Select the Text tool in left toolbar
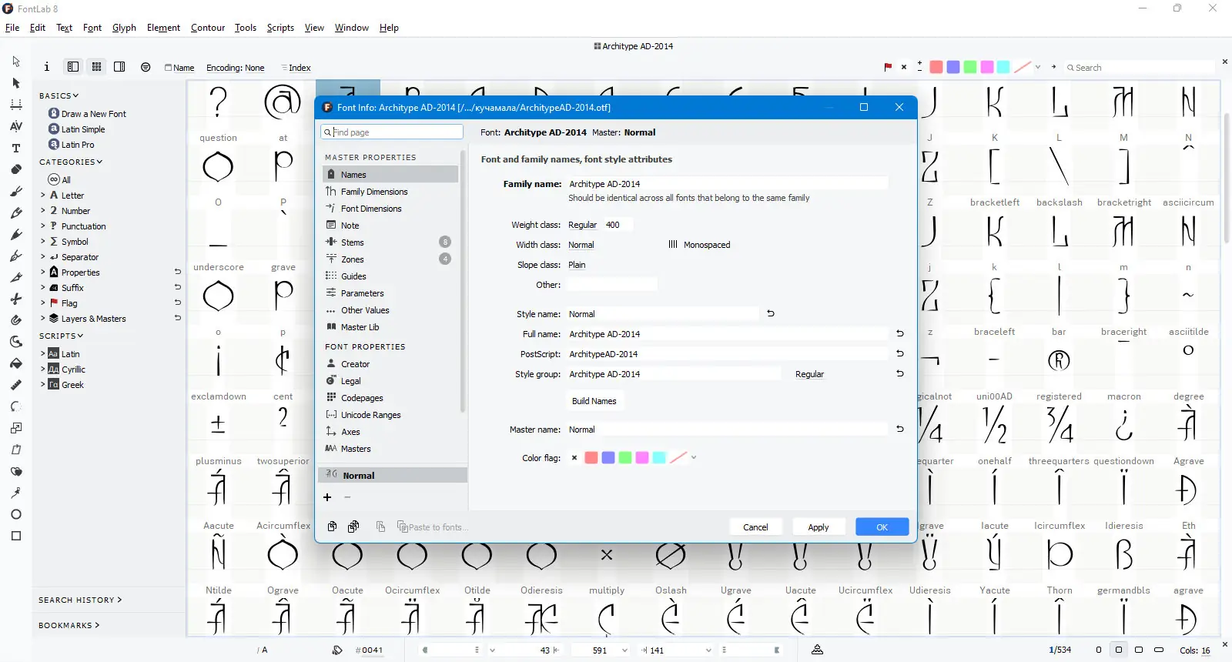The image size is (1232, 662). 16,148
